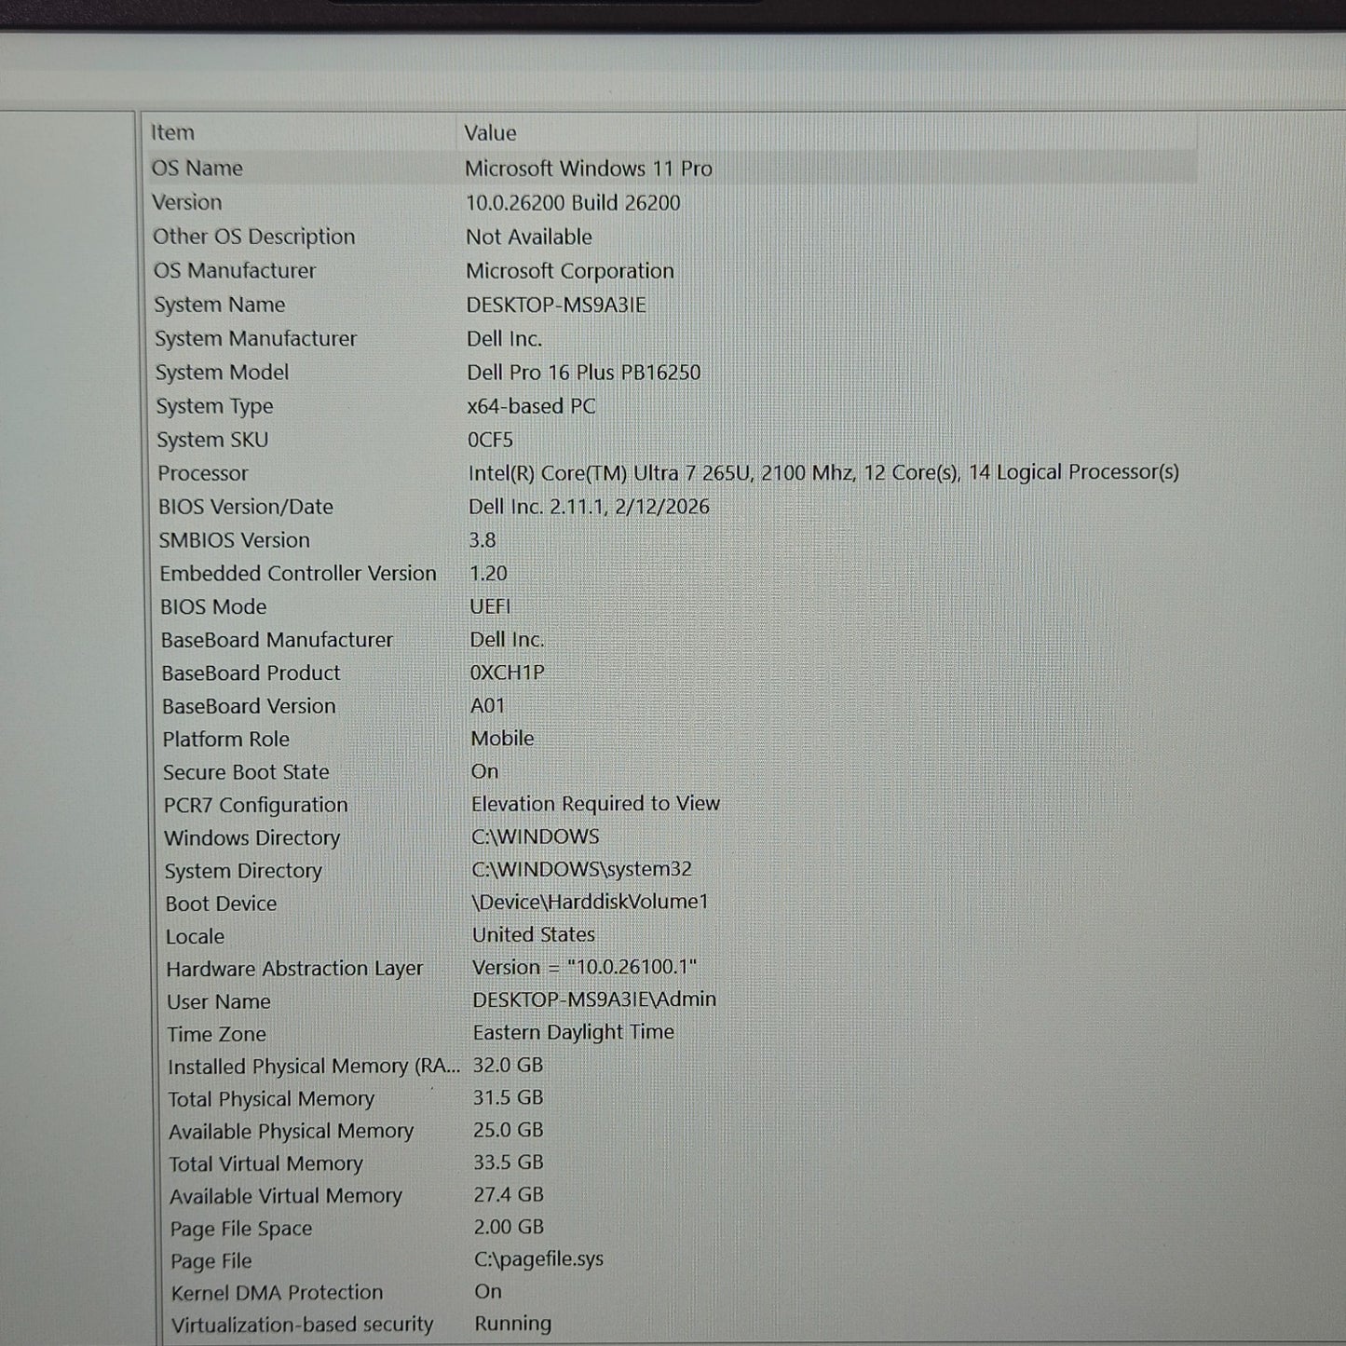
Task: Select the Total Virtual Memory row label
Action: [x=265, y=1164]
